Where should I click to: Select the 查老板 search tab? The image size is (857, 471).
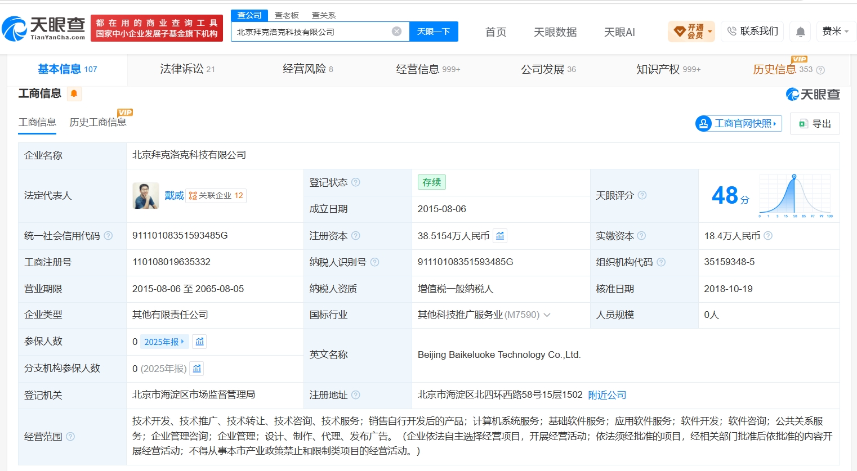pyautogui.click(x=287, y=15)
